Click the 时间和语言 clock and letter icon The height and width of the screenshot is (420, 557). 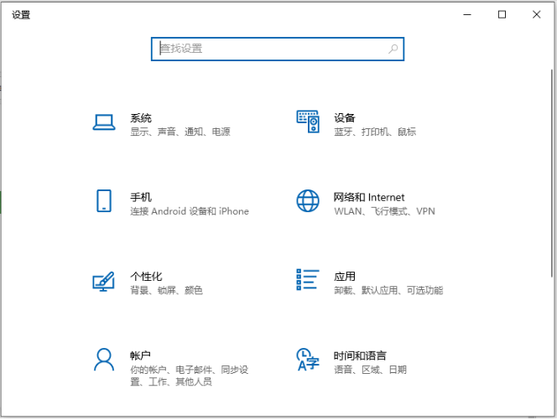[x=308, y=360]
